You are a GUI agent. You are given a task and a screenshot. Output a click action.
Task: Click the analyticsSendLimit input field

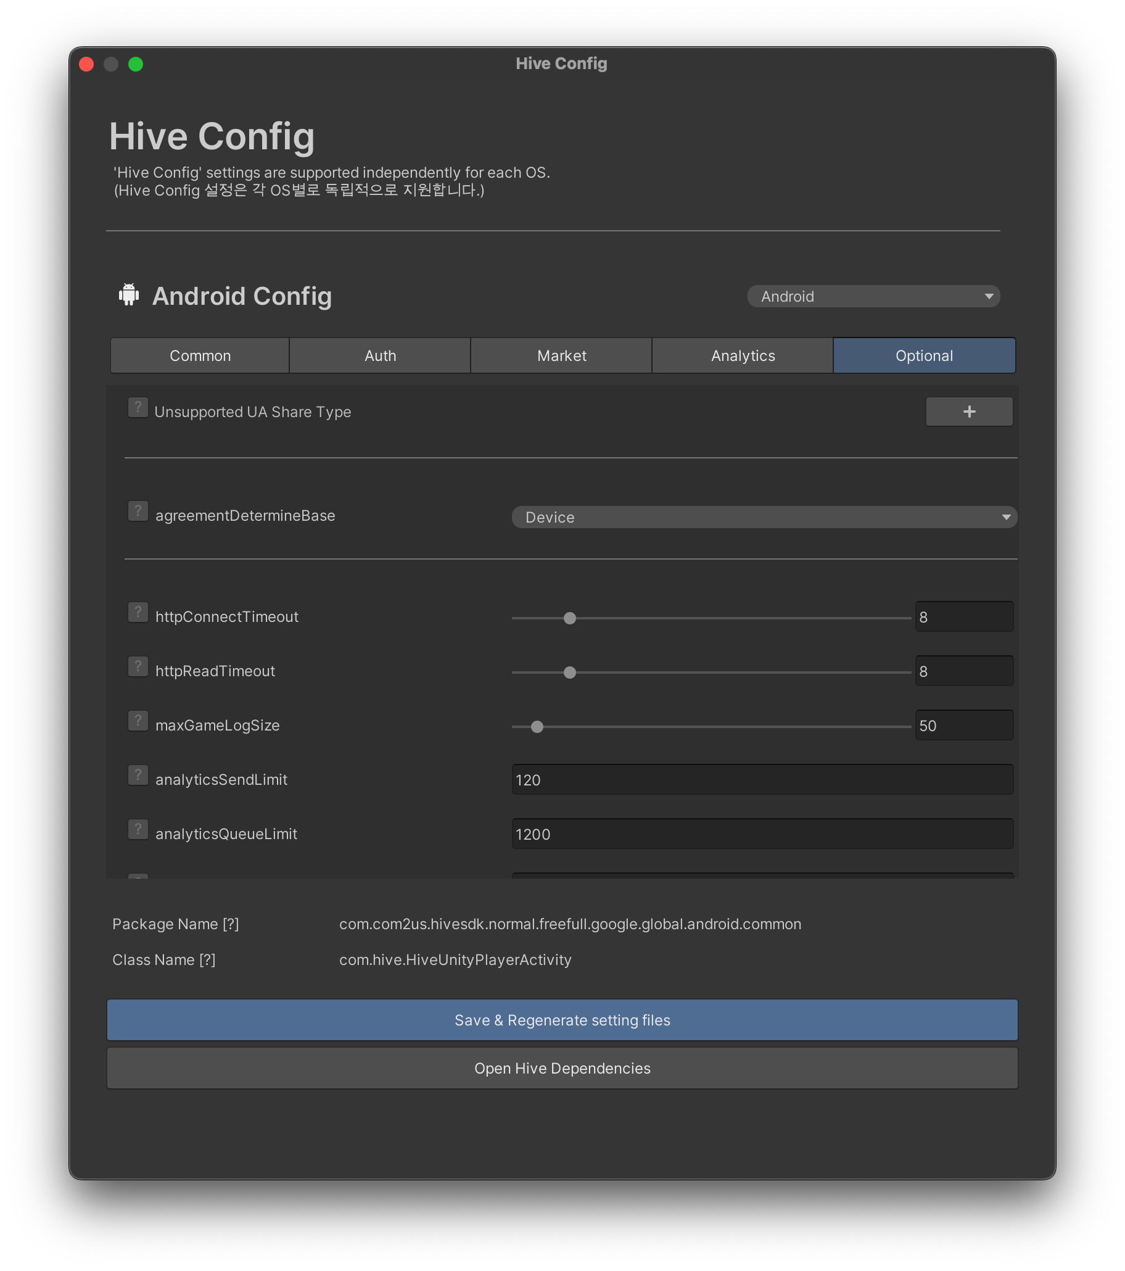[x=762, y=780]
